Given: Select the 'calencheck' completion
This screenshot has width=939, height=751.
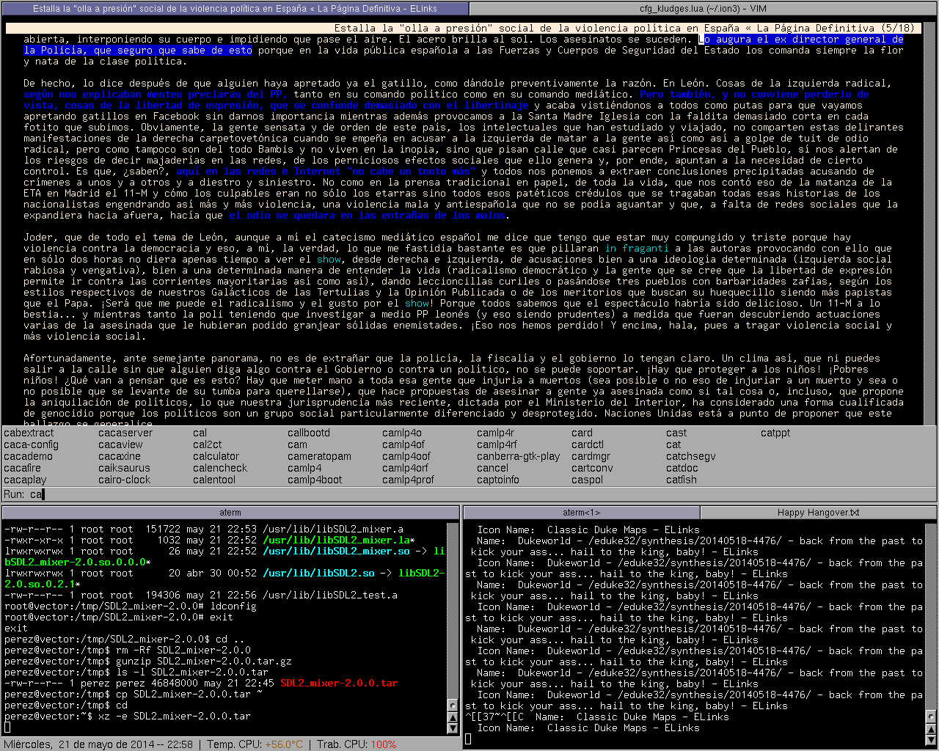Looking at the screenshot, I should point(220,468).
